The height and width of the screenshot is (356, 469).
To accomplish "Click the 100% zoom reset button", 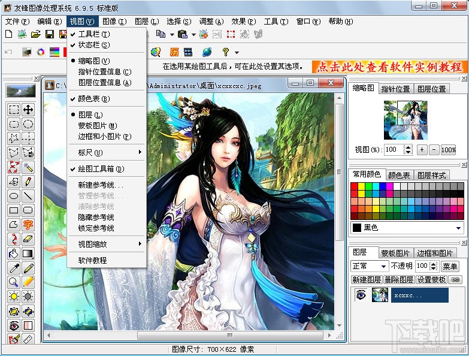I will 449,150.
